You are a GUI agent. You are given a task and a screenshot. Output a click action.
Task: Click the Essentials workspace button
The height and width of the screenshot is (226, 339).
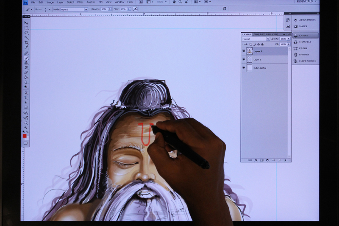pos(306,2)
